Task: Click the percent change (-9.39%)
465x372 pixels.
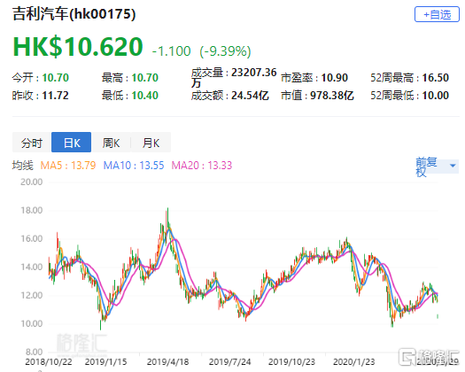Action: tap(225, 51)
